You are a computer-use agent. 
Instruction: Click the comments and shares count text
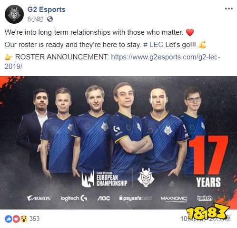[206, 218]
